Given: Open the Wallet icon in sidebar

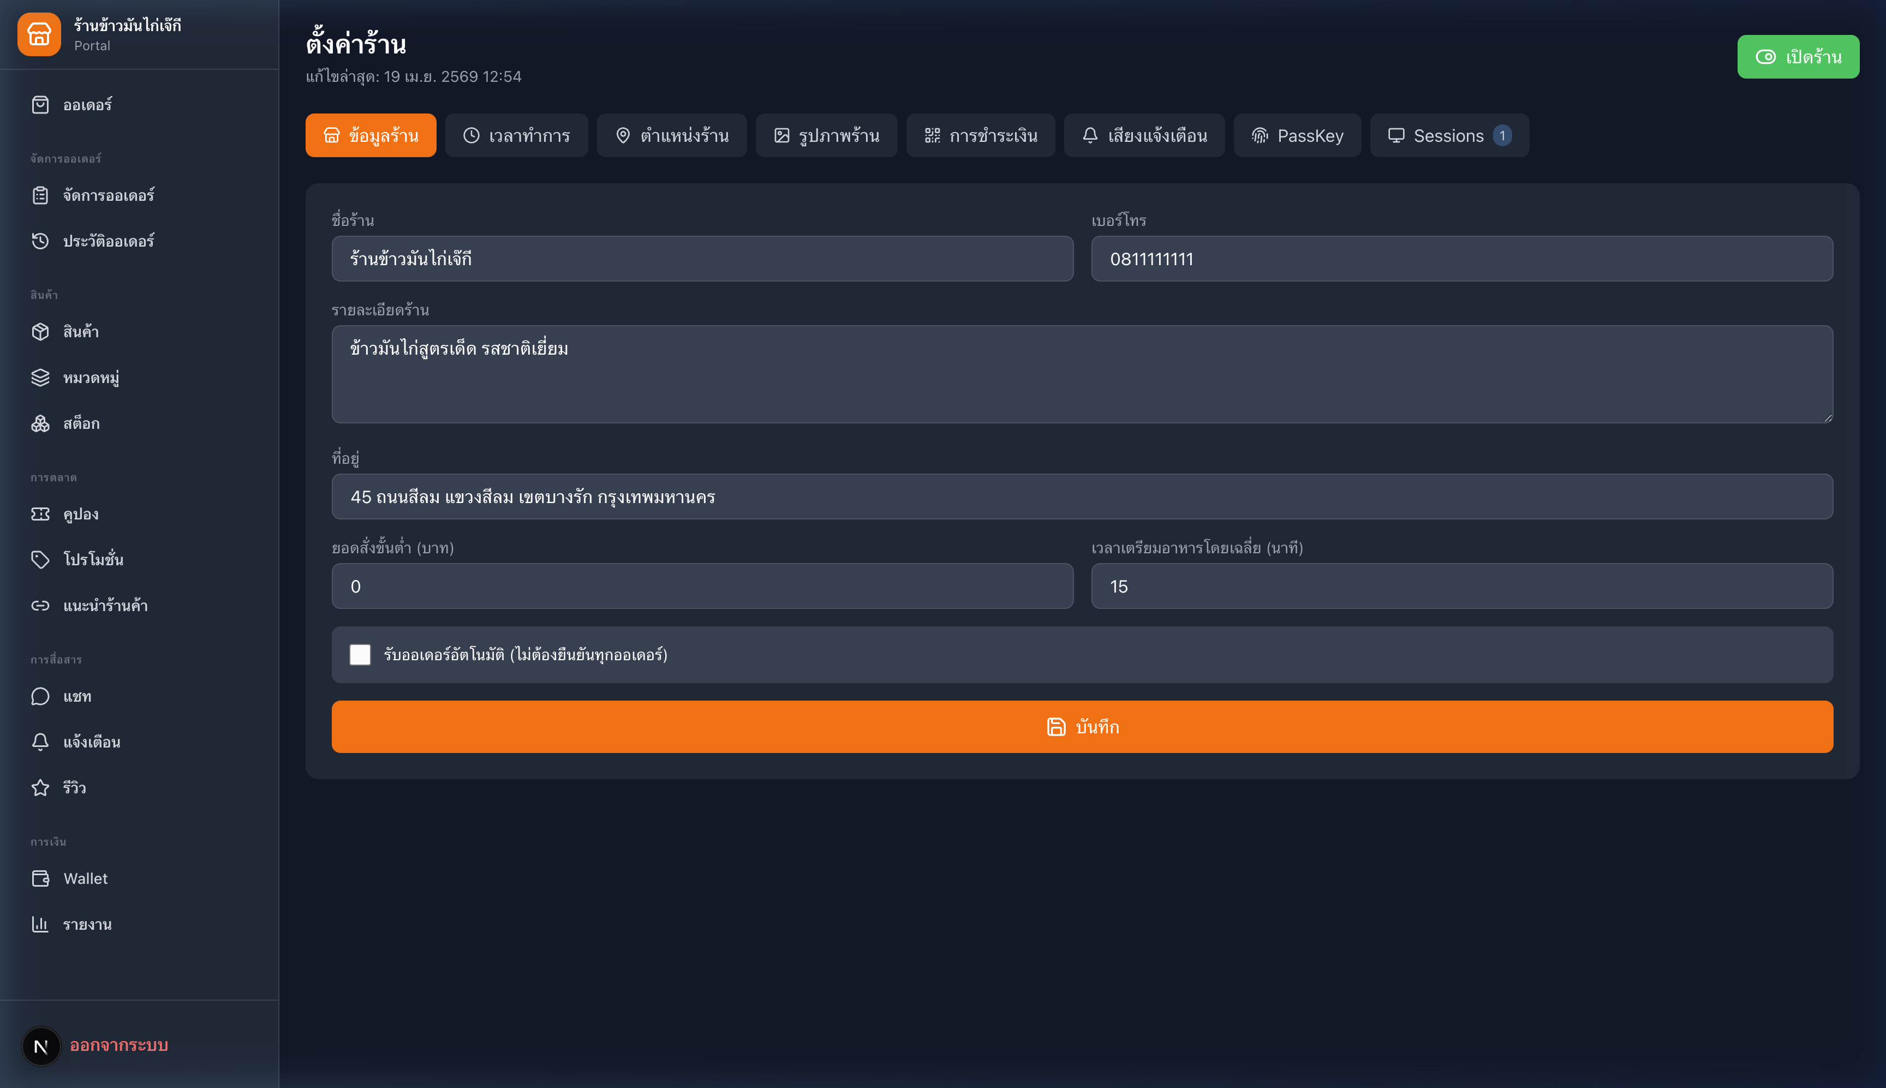Looking at the screenshot, I should (x=40, y=879).
